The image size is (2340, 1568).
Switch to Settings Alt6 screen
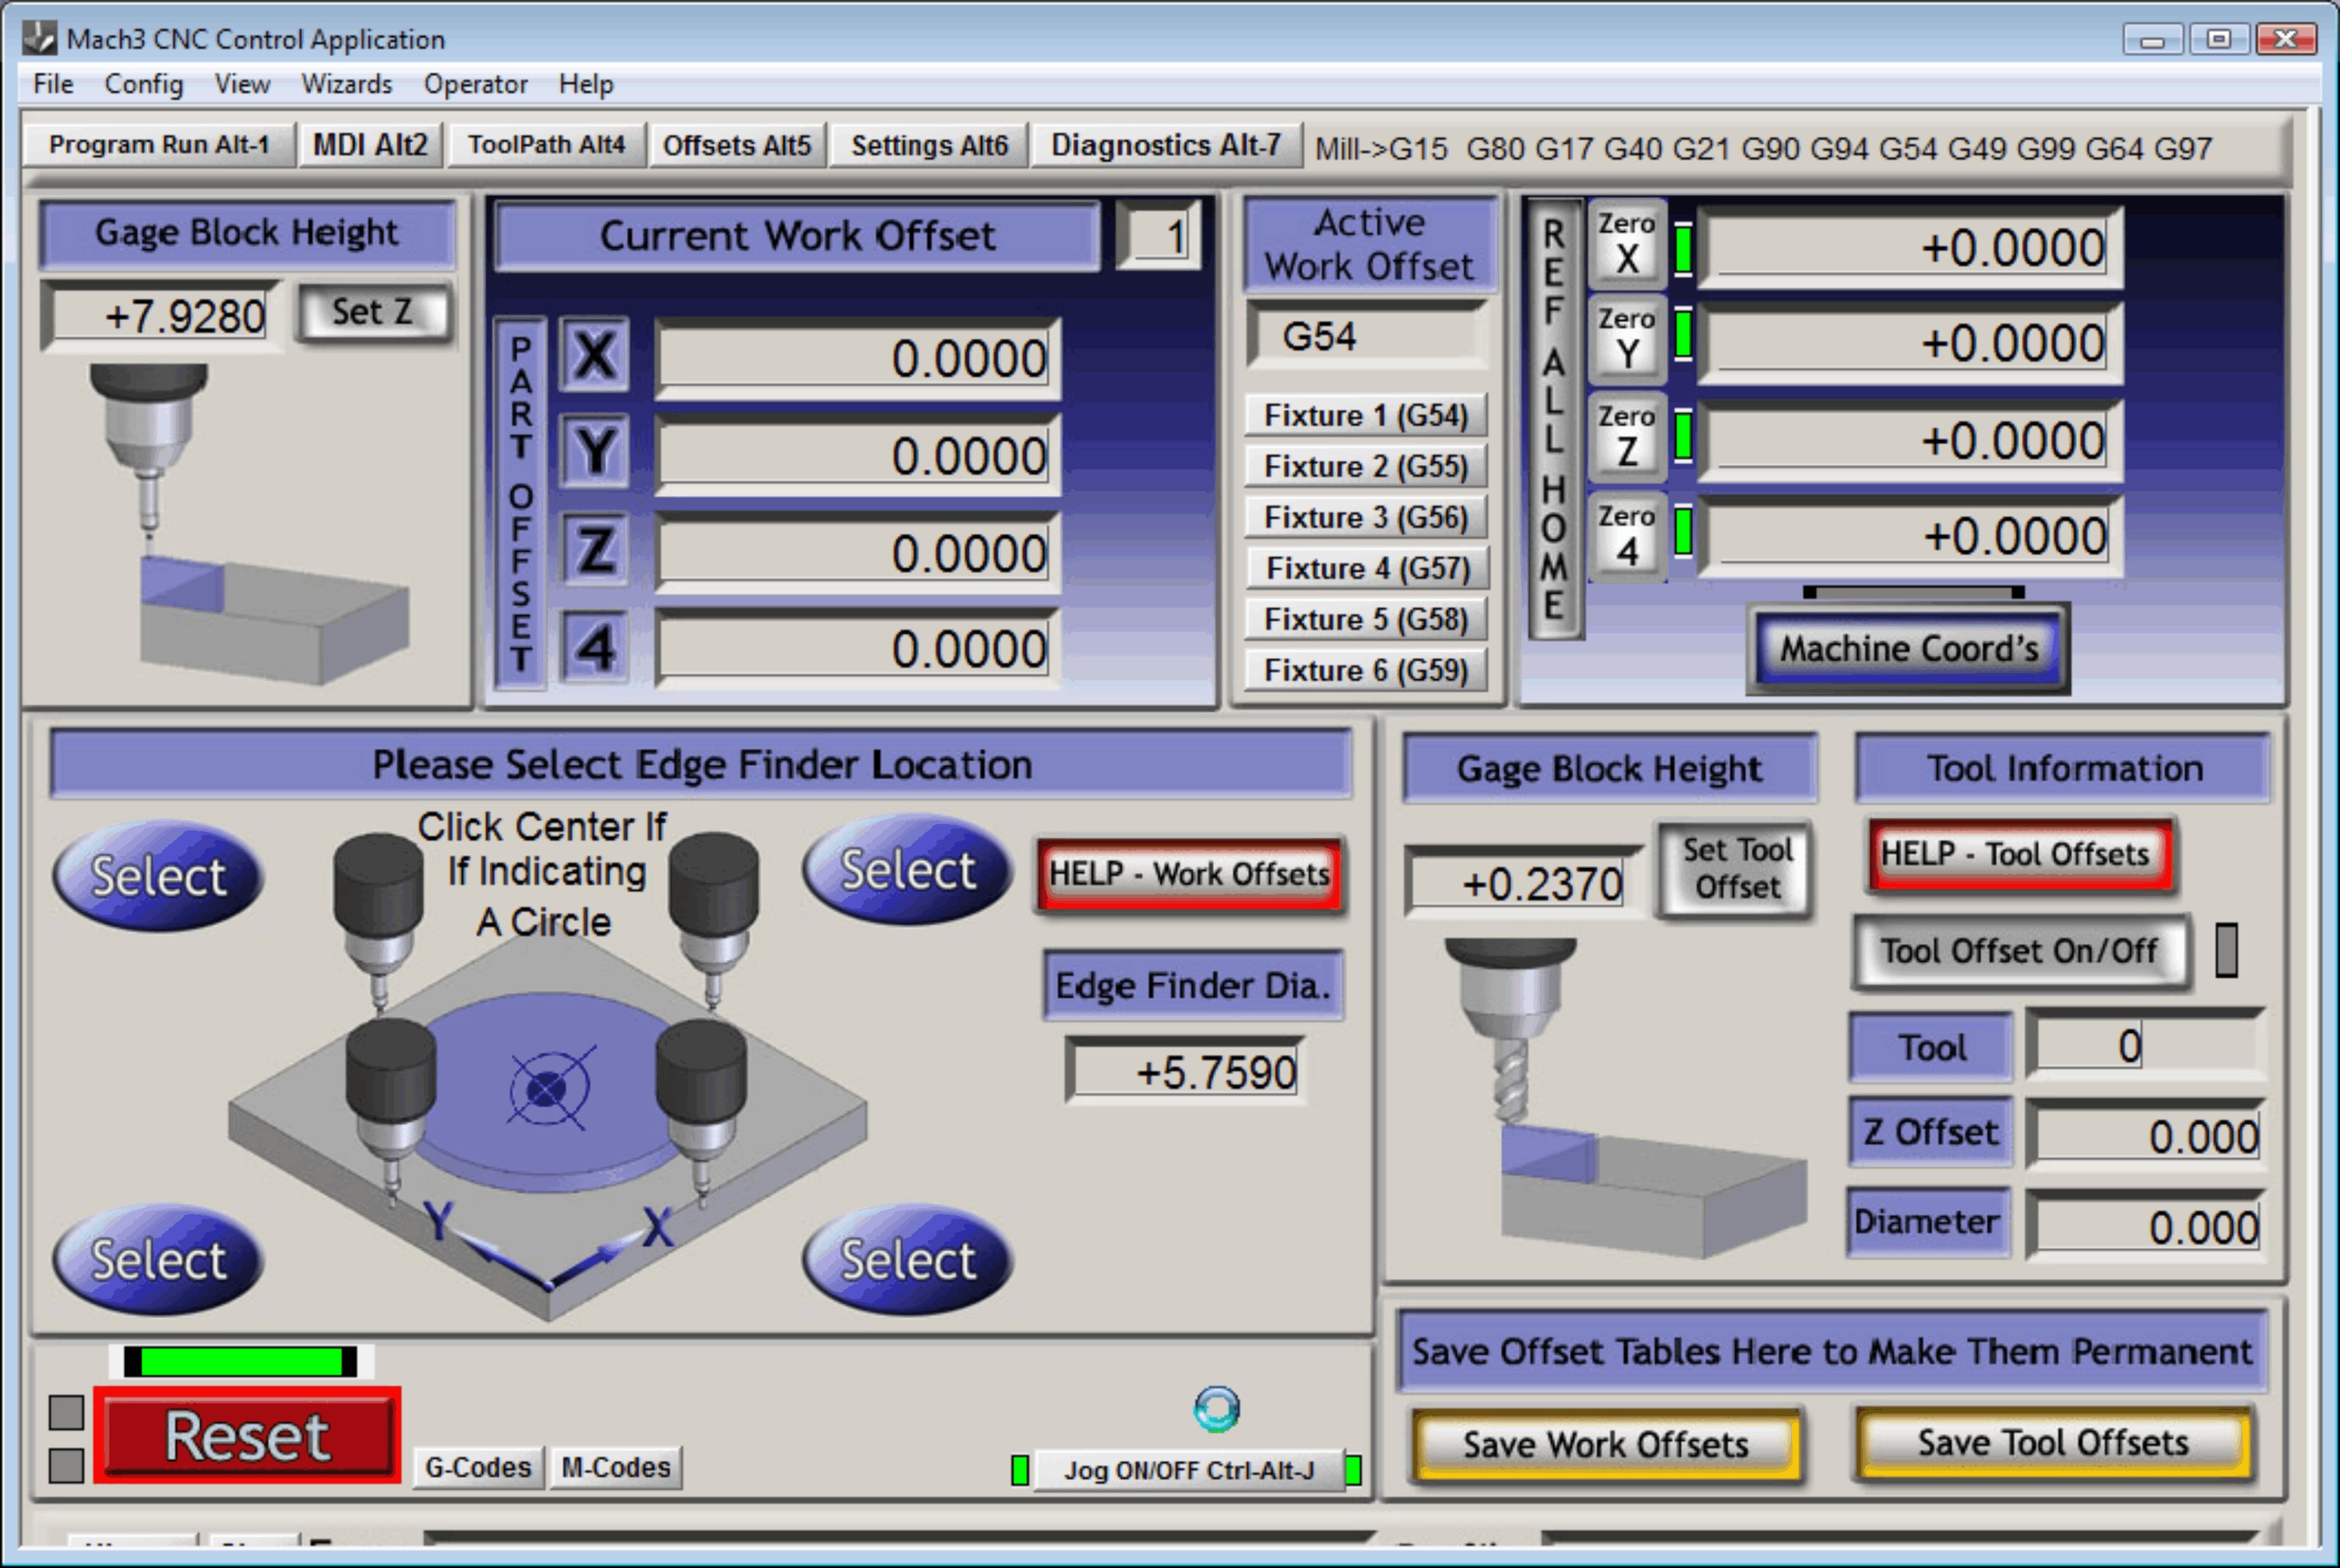929,145
